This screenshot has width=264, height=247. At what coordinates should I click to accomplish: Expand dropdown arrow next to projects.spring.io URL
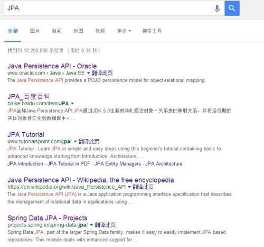[91, 225]
